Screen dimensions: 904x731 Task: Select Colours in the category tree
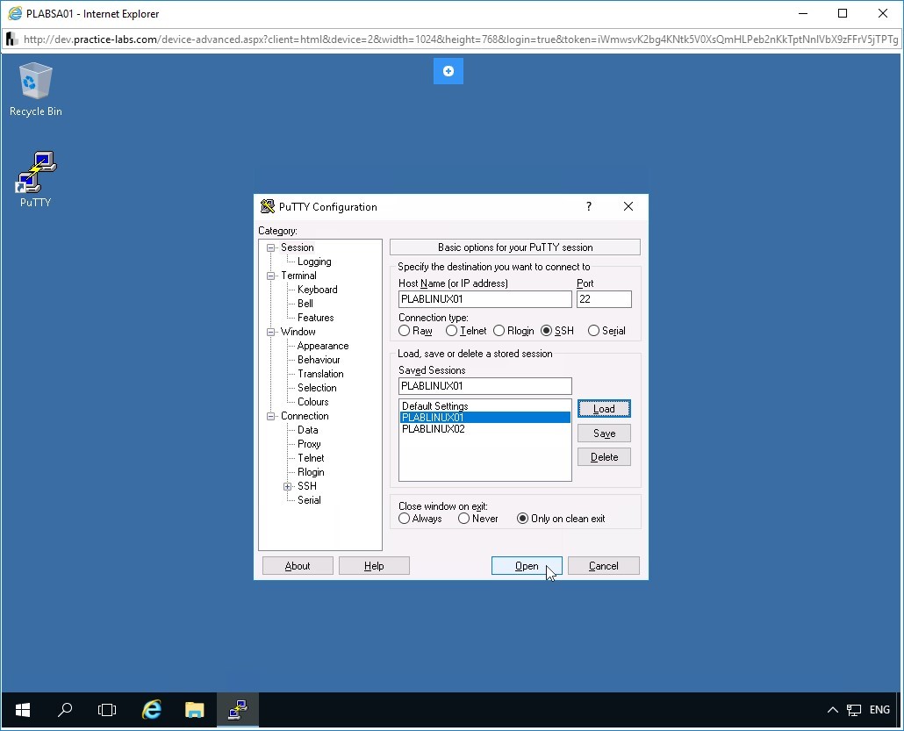(x=312, y=402)
